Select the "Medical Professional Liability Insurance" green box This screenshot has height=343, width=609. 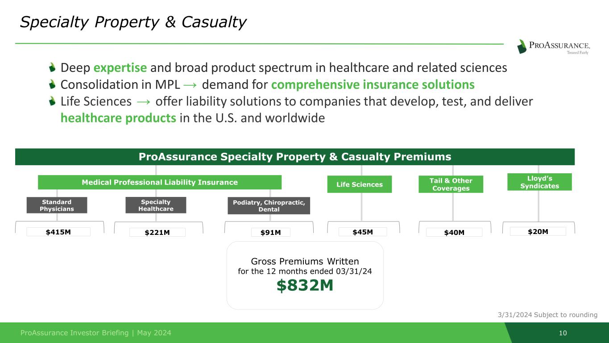(x=159, y=182)
